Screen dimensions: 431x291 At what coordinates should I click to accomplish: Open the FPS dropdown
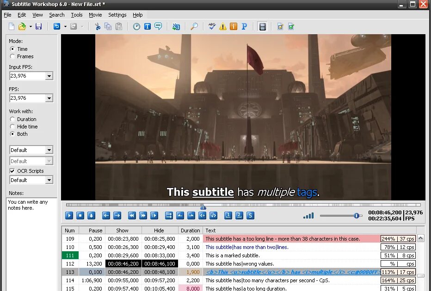(x=49, y=98)
